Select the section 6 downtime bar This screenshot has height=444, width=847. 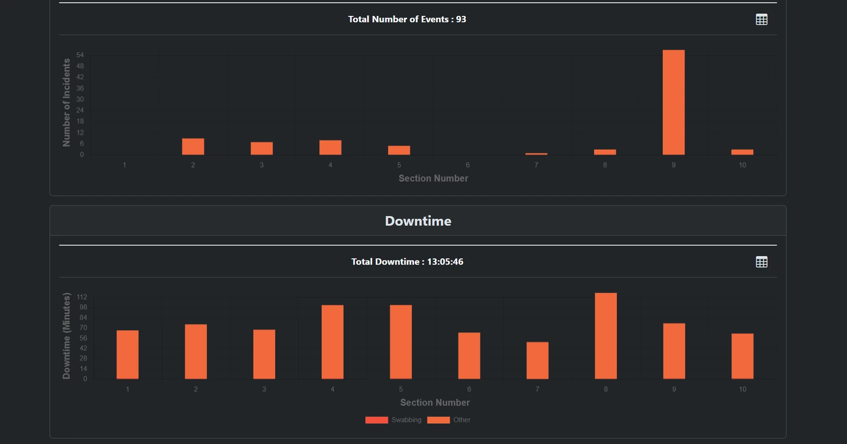pos(469,356)
